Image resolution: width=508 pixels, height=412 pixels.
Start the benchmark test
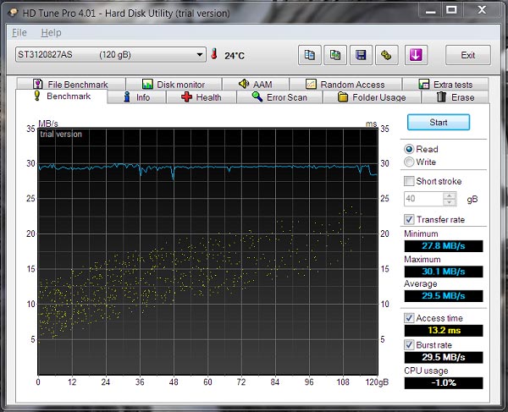[x=439, y=123]
